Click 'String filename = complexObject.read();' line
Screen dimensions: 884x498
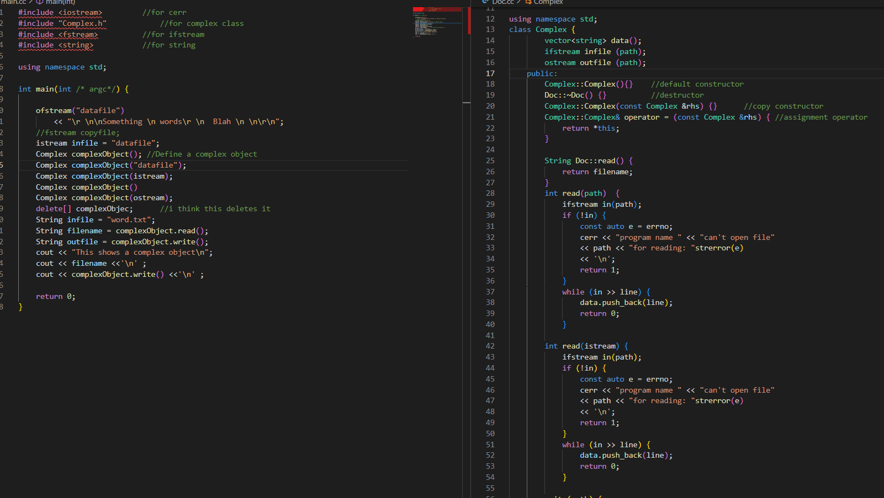tap(122, 231)
